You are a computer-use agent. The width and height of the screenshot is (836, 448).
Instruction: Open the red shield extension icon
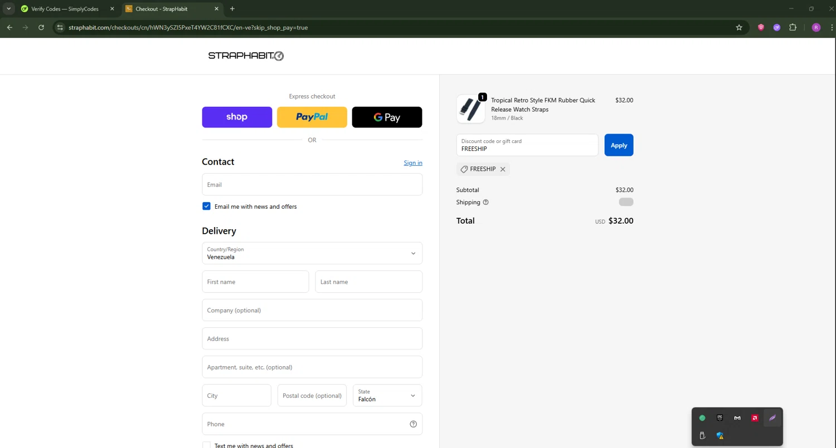pyautogui.click(x=761, y=27)
